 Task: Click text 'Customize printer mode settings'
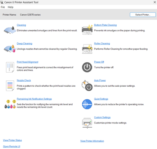coord(110,123)
